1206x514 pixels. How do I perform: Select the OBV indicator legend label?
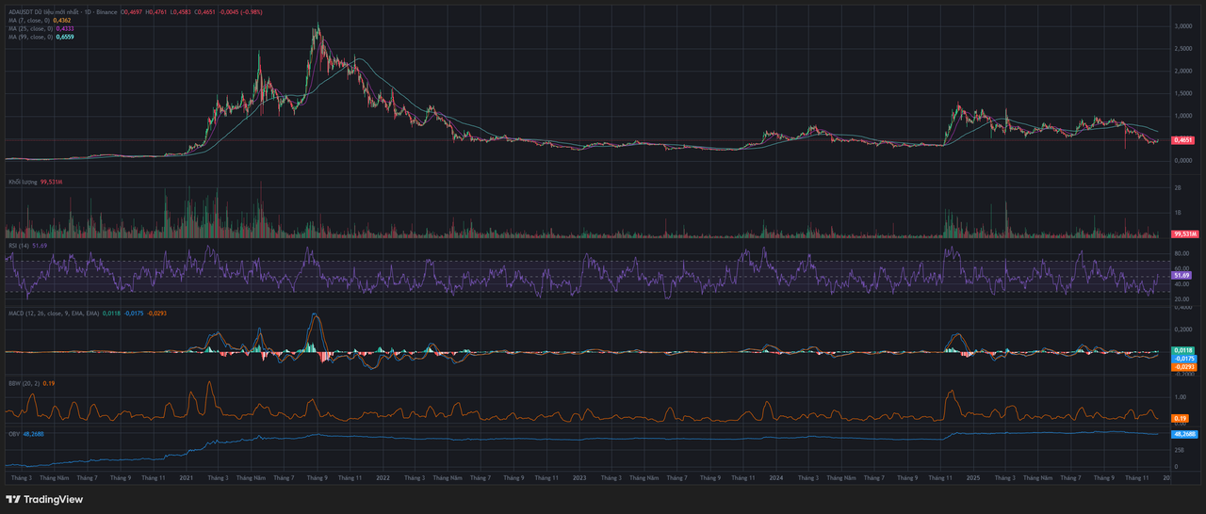coord(14,434)
